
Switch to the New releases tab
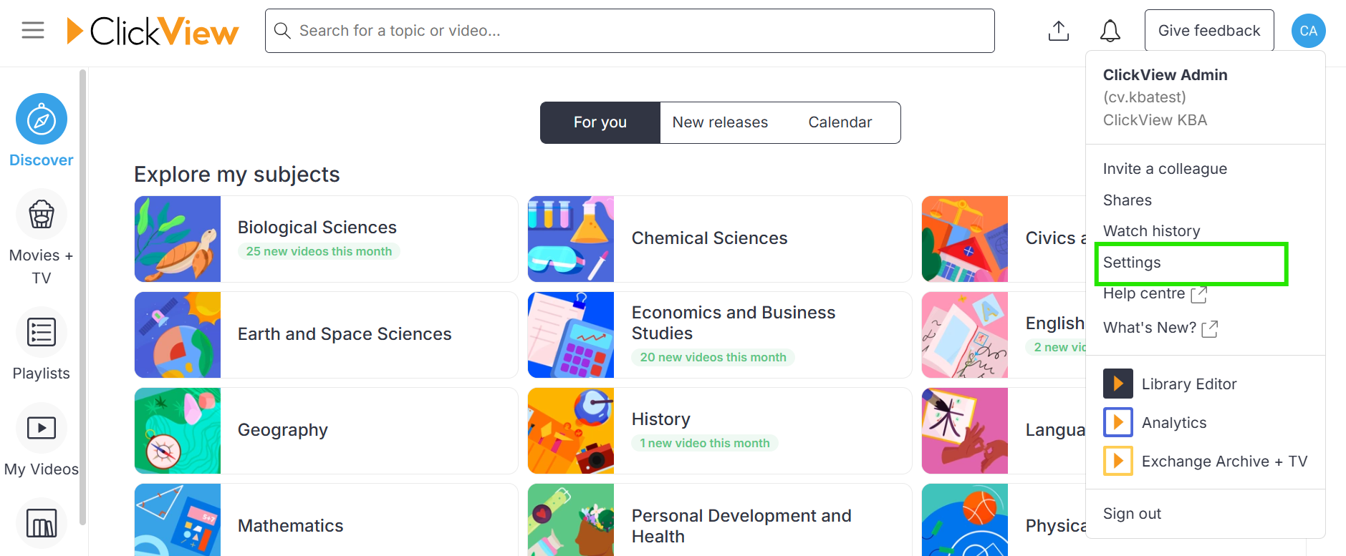[720, 122]
